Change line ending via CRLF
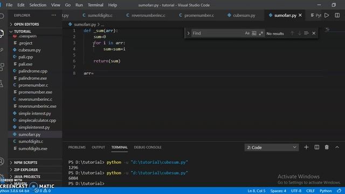345x194 pixels. point(310,191)
